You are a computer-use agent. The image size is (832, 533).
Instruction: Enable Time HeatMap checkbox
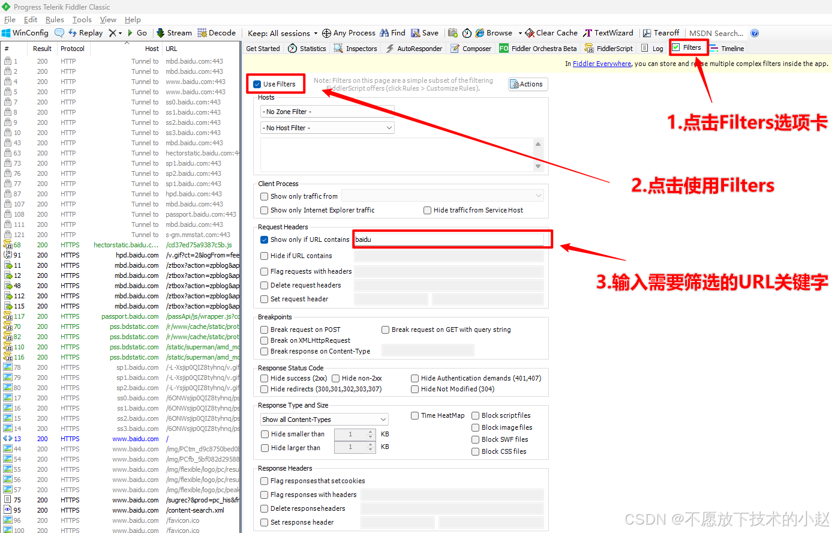[415, 415]
